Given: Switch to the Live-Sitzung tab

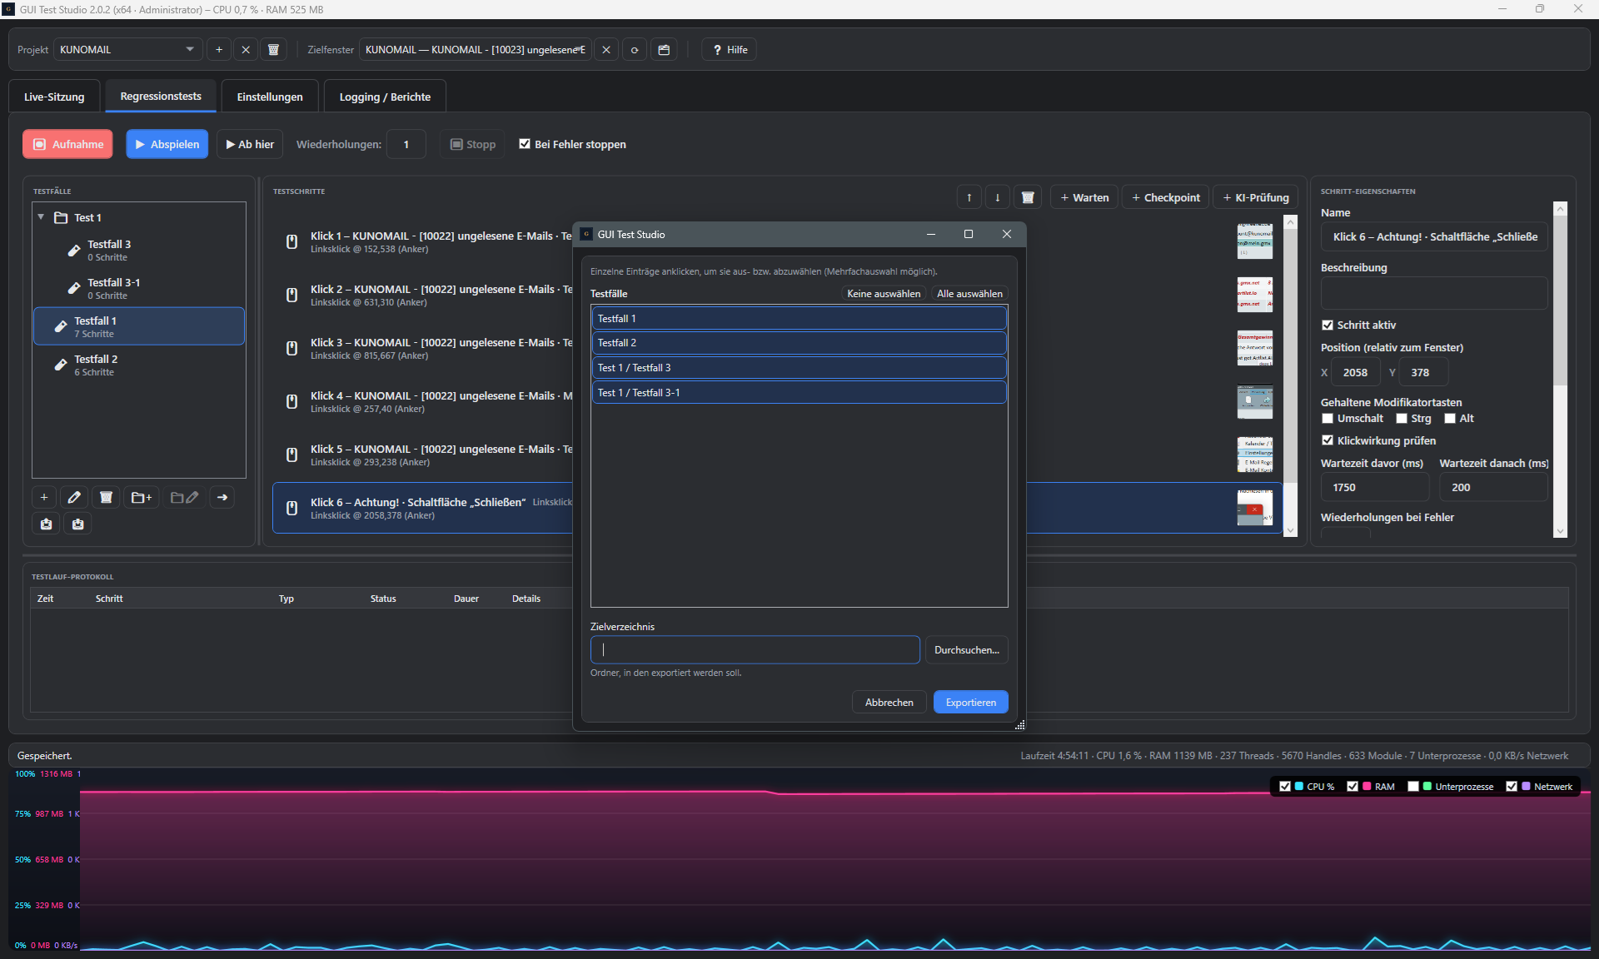Looking at the screenshot, I should coord(54,97).
